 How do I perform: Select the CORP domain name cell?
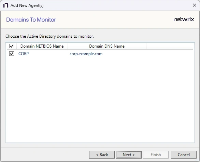coord(24,54)
